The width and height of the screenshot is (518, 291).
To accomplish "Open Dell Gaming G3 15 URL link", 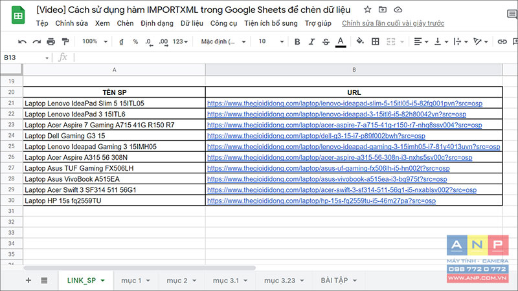I will pyautogui.click(x=316, y=136).
